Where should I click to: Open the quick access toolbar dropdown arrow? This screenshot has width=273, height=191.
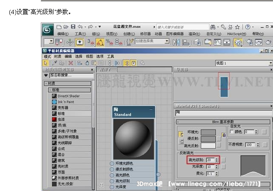100,27
